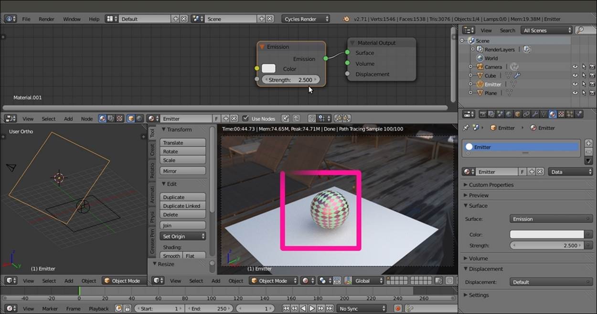Screen dimensions: 597x314
Task: Open the Modifiers wrench properties tab
Action: (x=535, y=114)
